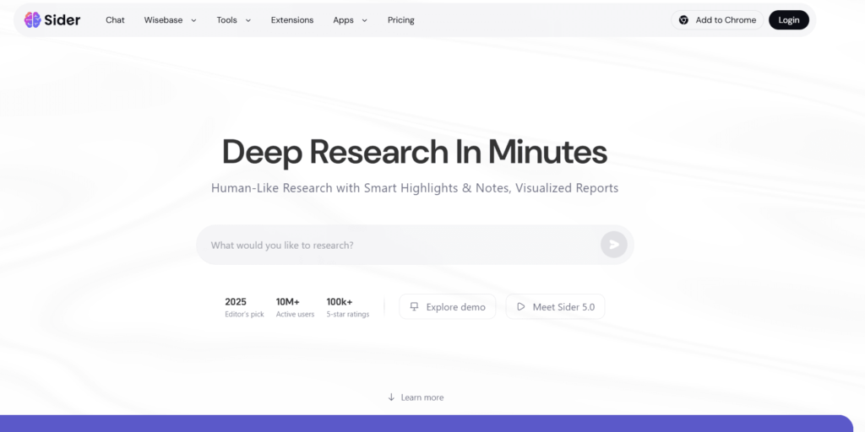Expand the Apps dropdown arrow
865x432 pixels.
tap(365, 20)
